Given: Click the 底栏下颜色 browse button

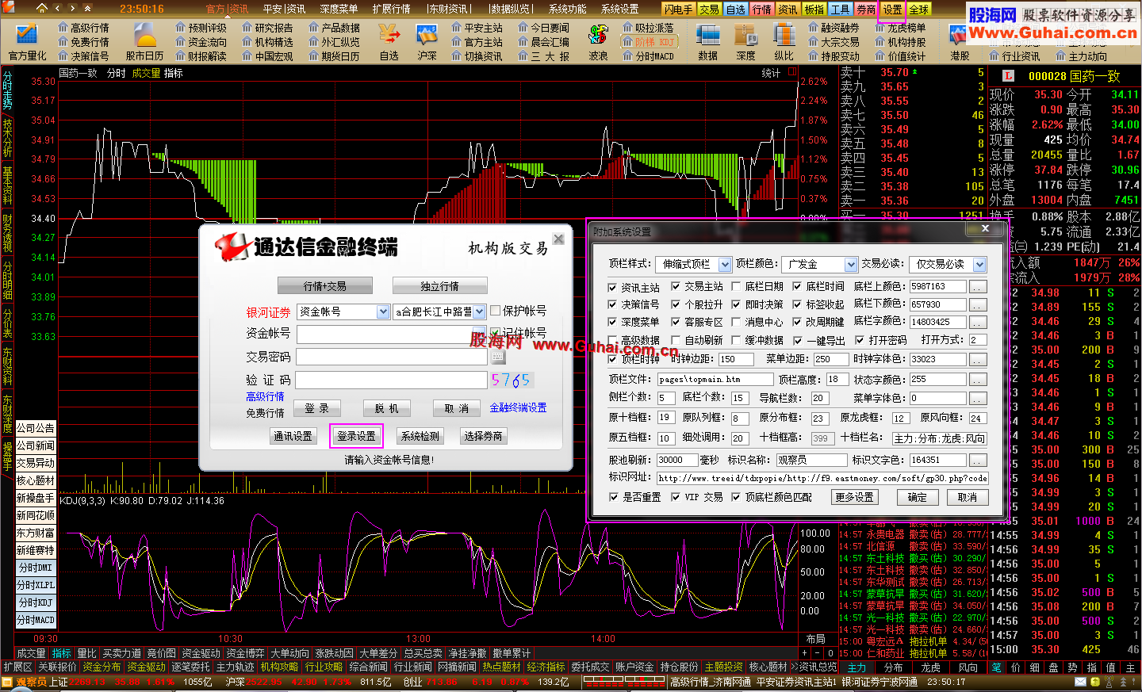Looking at the screenshot, I should [978, 304].
